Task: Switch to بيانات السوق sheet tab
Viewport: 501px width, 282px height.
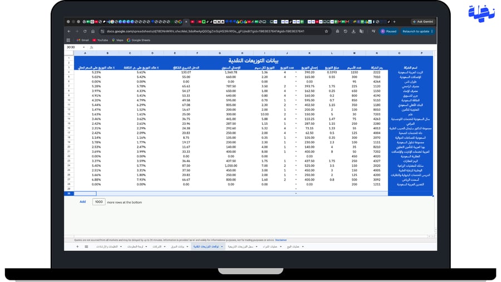Action: pos(178,246)
